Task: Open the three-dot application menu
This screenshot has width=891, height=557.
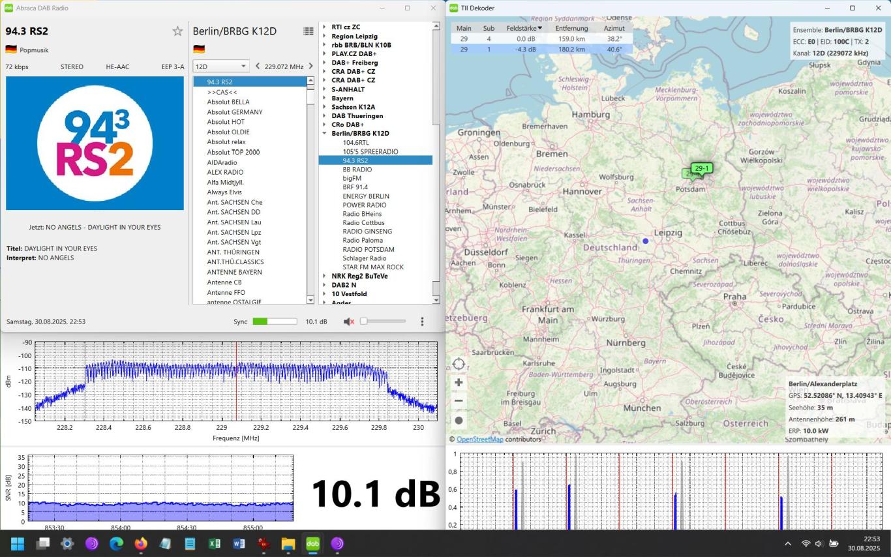Action: [422, 322]
